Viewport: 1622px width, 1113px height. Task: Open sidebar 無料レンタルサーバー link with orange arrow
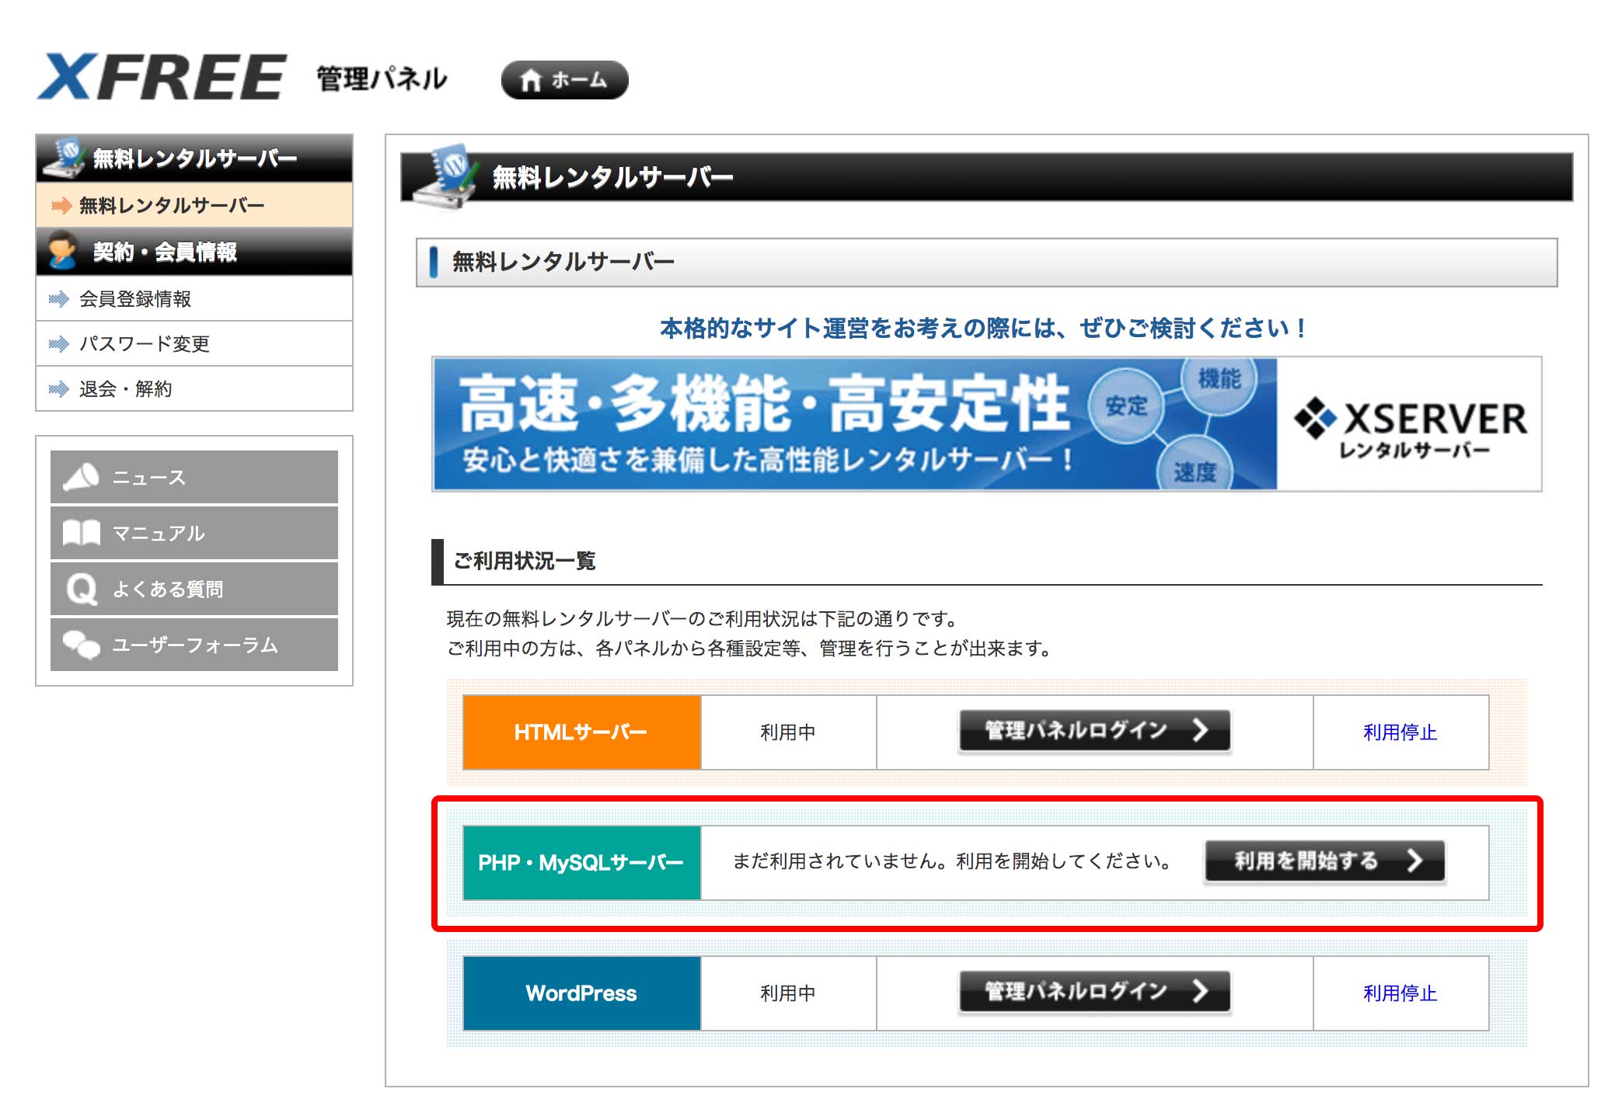(x=194, y=205)
